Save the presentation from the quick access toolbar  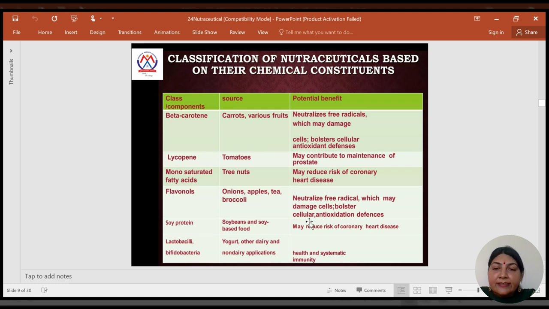(x=15, y=18)
